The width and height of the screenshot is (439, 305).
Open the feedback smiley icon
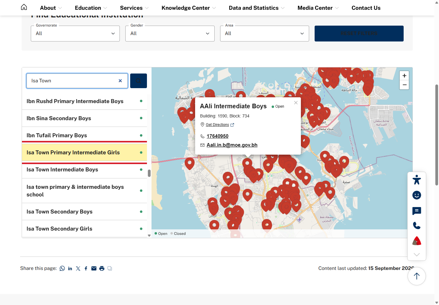coord(417,195)
